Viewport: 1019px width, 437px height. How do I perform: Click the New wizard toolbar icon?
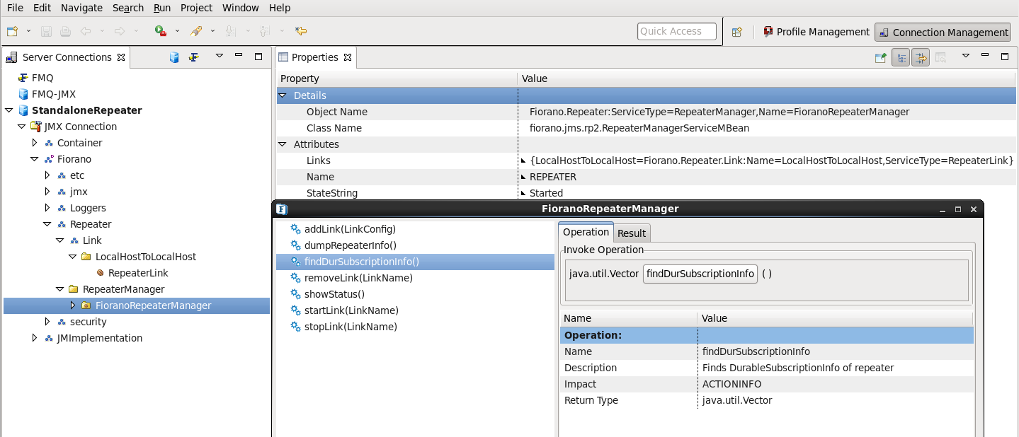click(12, 31)
